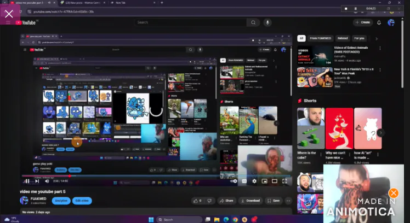This screenshot has width=410, height=223.
Task: Open Microsoft Edge from the taskbar
Action: [226, 220]
